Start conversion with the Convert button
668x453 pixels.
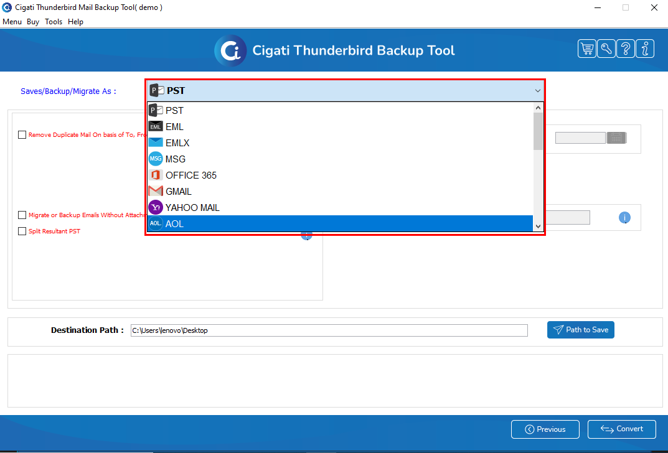tap(621, 429)
